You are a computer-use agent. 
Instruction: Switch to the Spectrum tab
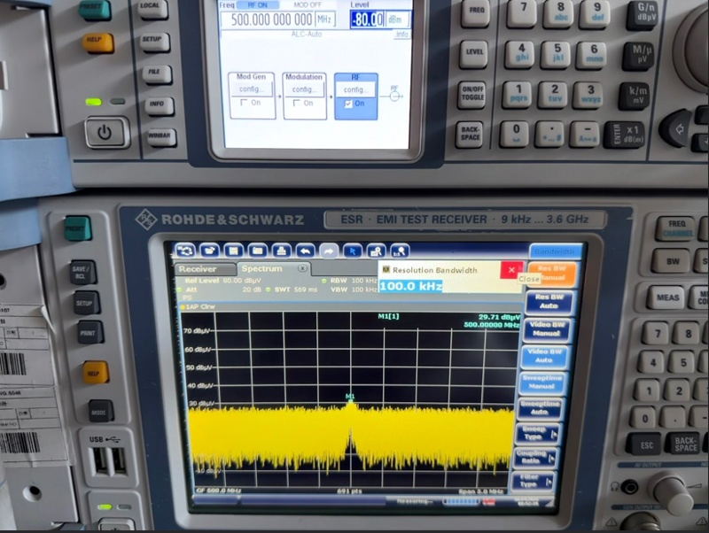coord(273,268)
